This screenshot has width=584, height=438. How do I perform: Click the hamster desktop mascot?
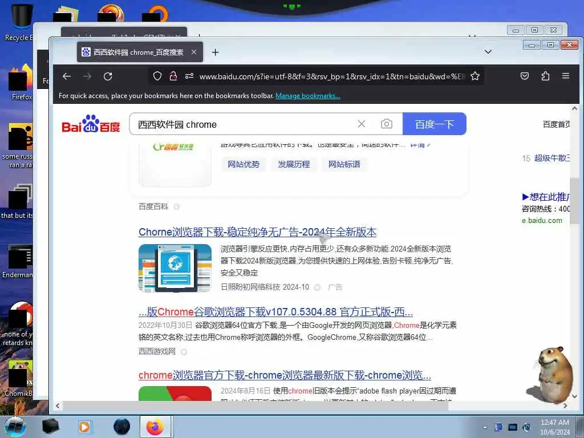[552, 374]
